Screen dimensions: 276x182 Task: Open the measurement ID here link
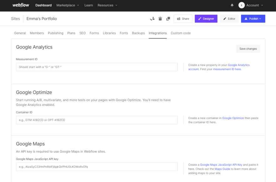pos(227,69)
